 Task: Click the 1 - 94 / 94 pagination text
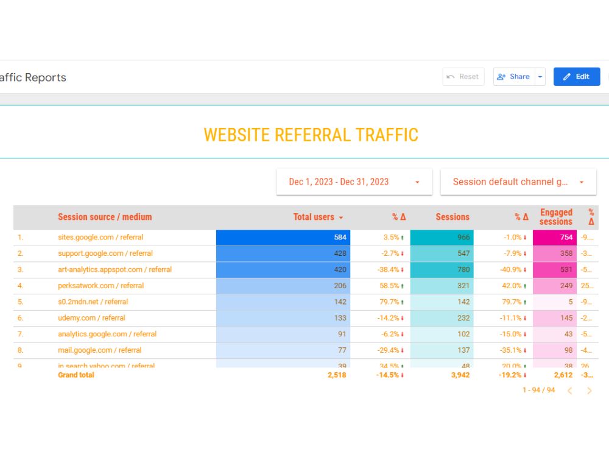pos(539,390)
